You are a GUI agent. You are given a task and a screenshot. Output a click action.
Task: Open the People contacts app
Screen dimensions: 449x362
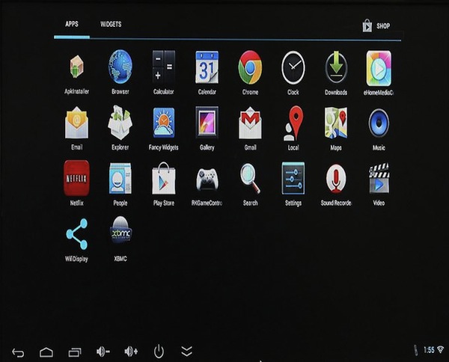[120, 178]
